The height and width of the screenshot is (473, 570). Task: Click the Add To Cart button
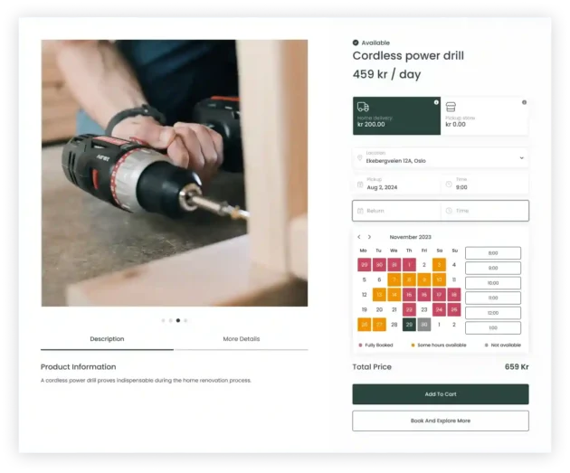coord(441,394)
